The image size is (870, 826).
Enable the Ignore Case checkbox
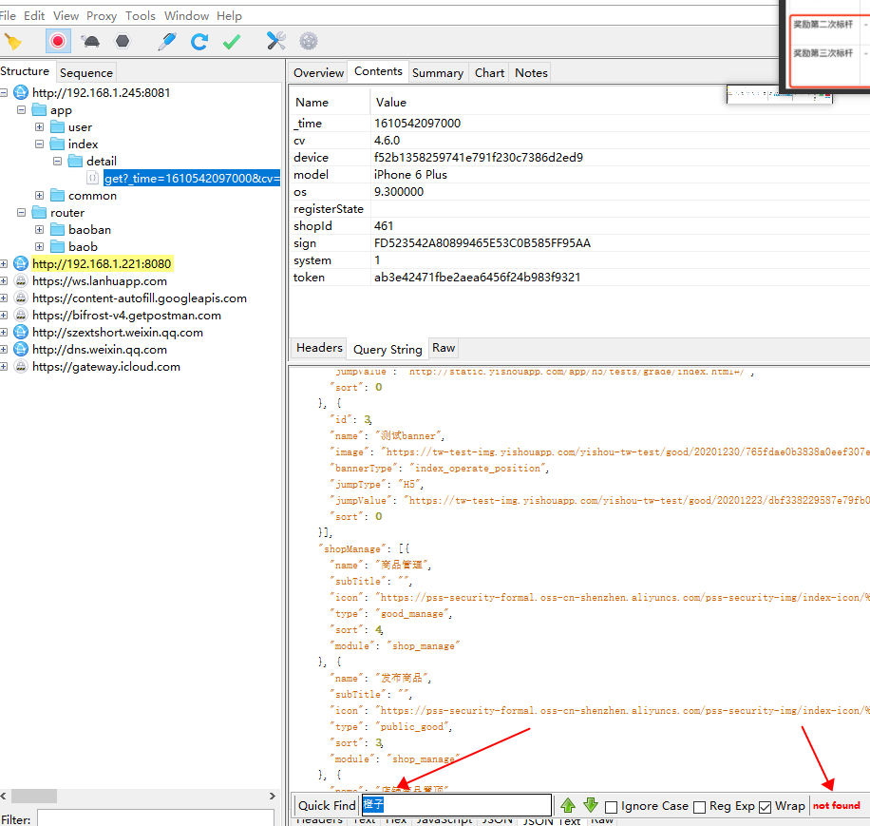611,807
